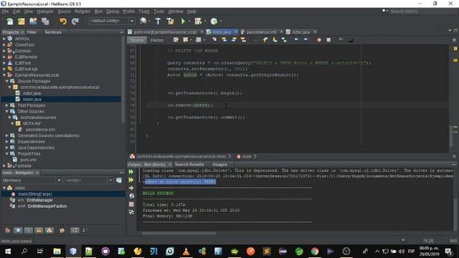Toggle Show Non-Public Members in Navigator

pos(39,231)
